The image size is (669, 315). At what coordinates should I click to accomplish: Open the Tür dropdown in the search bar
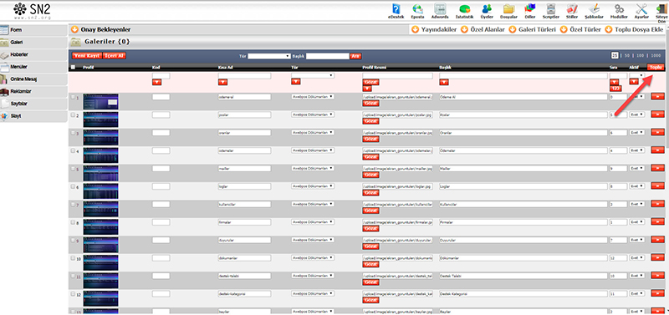269,56
